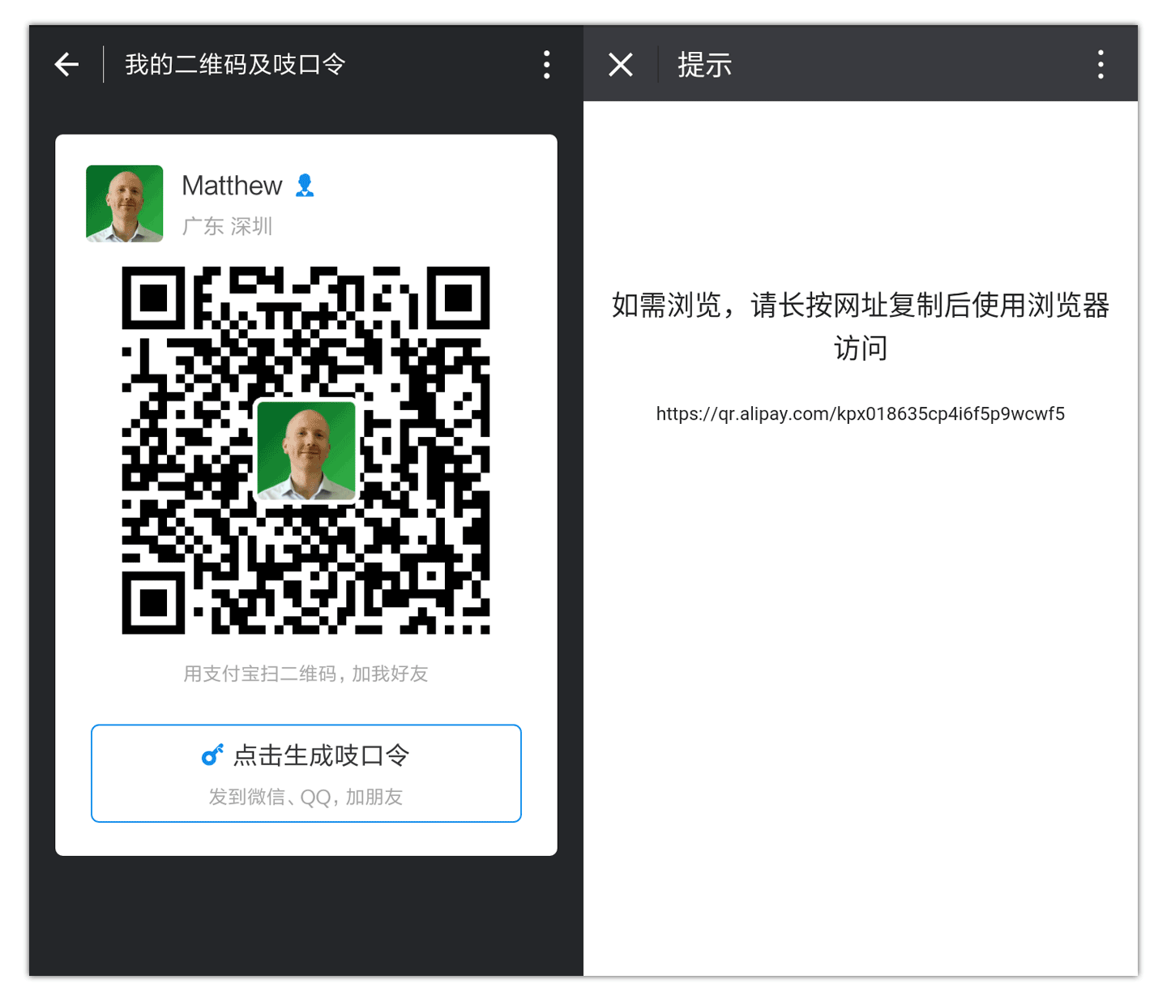
Task: Tap the 提示 header title
Action: tap(705, 65)
